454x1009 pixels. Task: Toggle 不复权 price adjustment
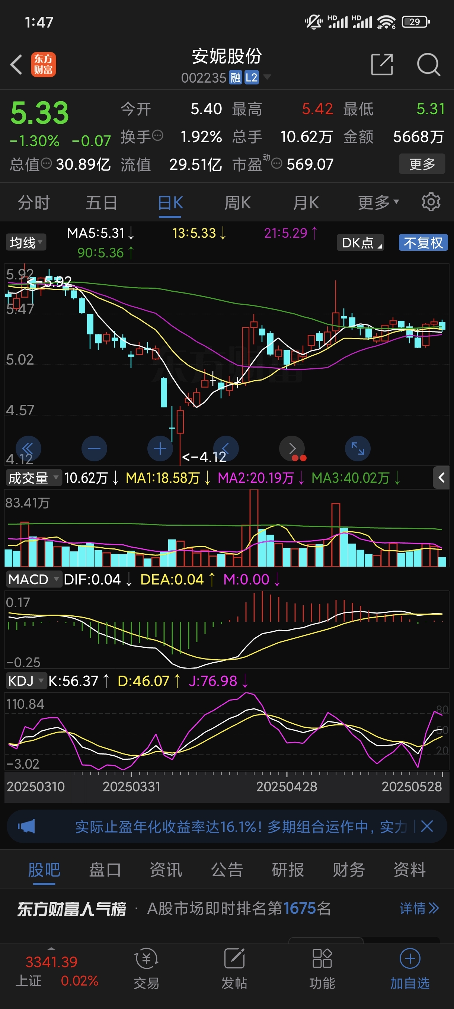click(423, 243)
